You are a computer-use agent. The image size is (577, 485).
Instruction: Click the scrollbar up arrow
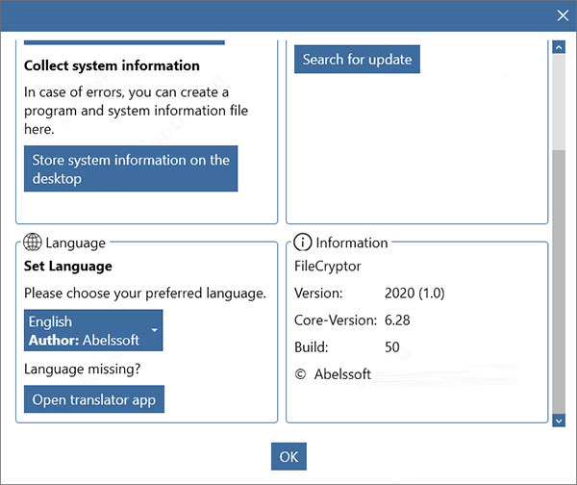[559, 46]
